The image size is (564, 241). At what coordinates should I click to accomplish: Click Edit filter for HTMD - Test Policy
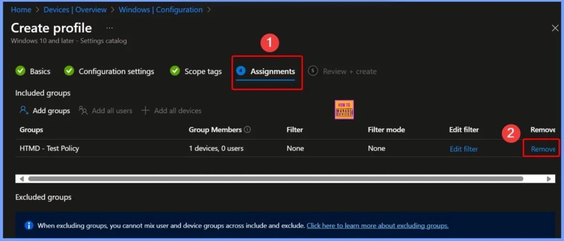[464, 149]
